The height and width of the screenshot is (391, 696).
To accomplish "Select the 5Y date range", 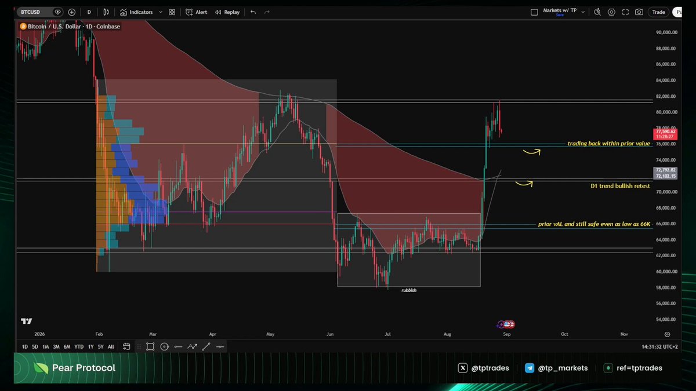I will coord(100,346).
